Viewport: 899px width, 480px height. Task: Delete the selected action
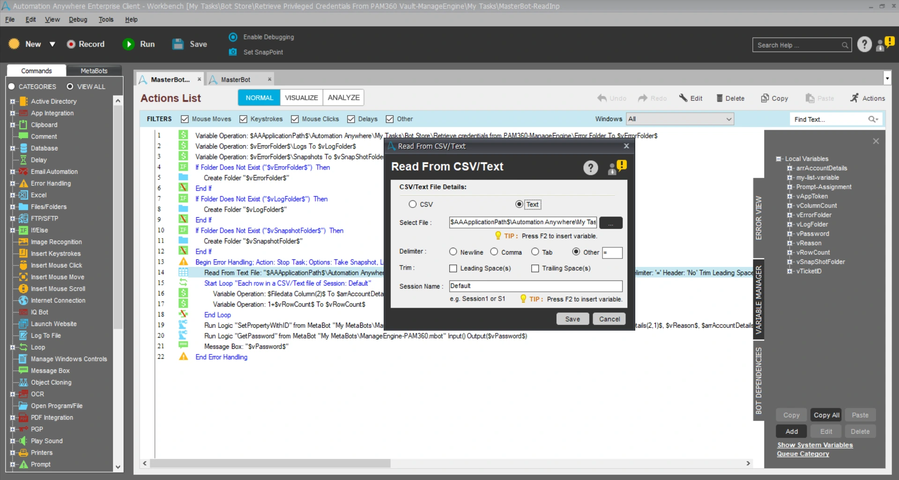(730, 98)
